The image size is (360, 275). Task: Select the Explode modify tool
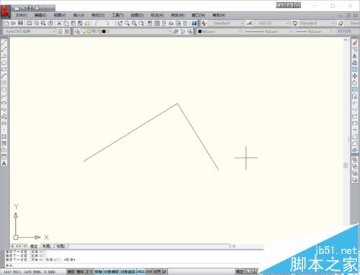(x=355, y=150)
